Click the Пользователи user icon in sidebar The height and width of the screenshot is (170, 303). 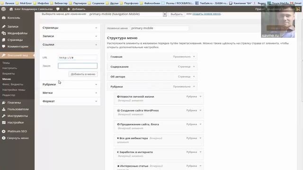coord(4,109)
